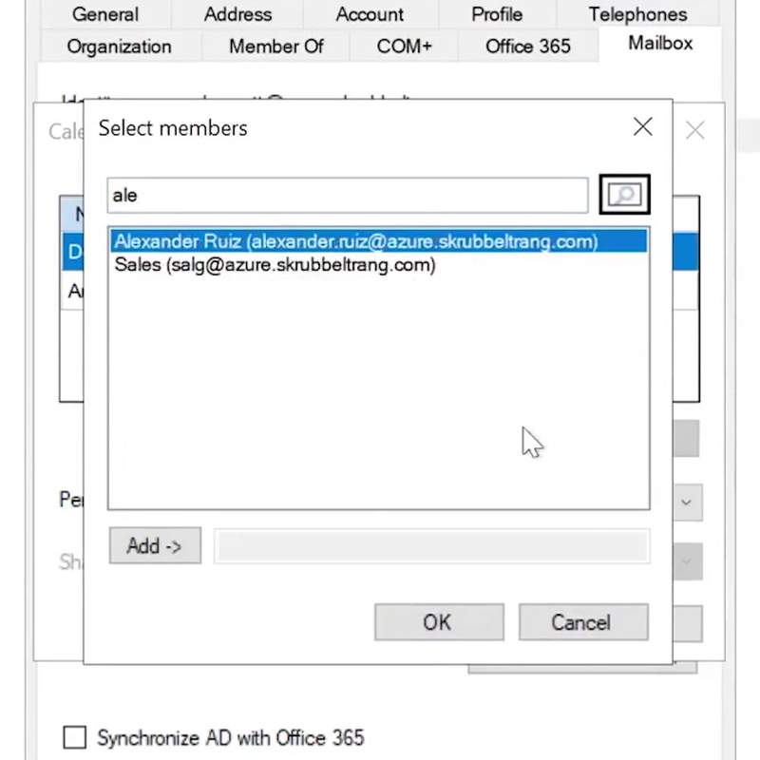Screen dimensions: 760x760
Task: Switch to the Address tab
Action: (x=238, y=14)
